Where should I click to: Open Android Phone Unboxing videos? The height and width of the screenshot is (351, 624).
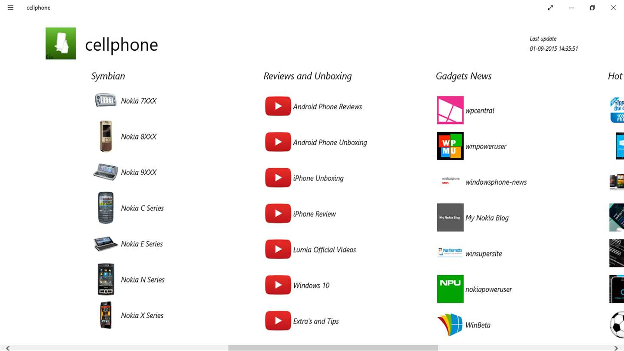pyautogui.click(x=330, y=143)
